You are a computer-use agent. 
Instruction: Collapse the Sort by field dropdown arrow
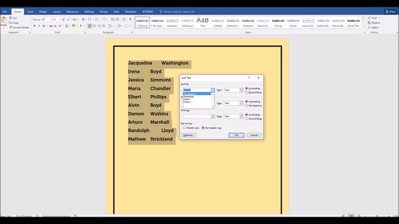click(213, 90)
